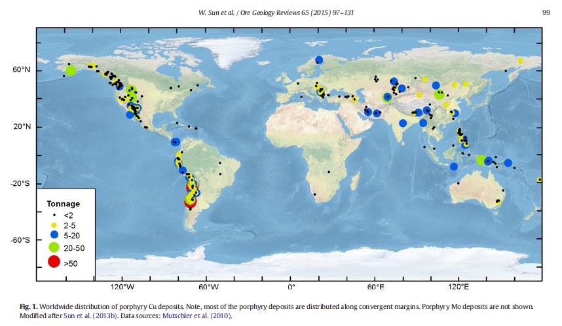562x326 pixels.
Task: Click the yellow 2-5 tonnage legend dot
Action: (54, 225)
